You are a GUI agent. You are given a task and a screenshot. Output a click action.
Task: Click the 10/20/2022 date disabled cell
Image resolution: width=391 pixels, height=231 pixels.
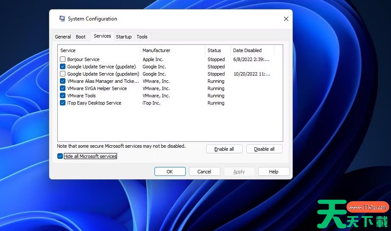tap(252, 74)
